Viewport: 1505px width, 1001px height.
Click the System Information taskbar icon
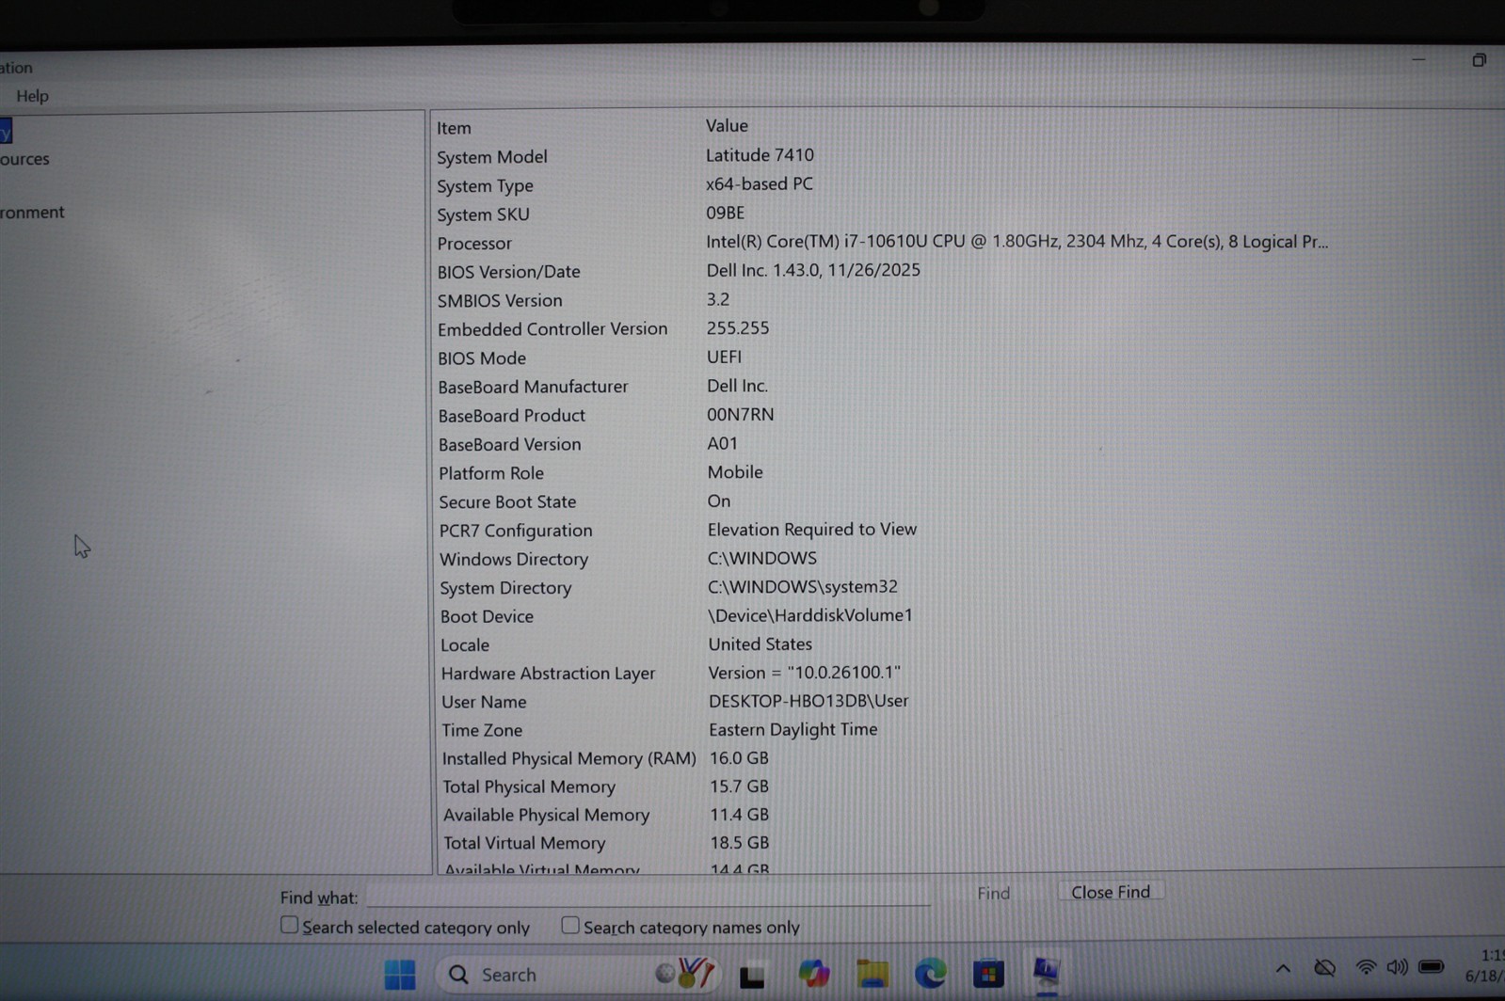[x=1046, y=972]
